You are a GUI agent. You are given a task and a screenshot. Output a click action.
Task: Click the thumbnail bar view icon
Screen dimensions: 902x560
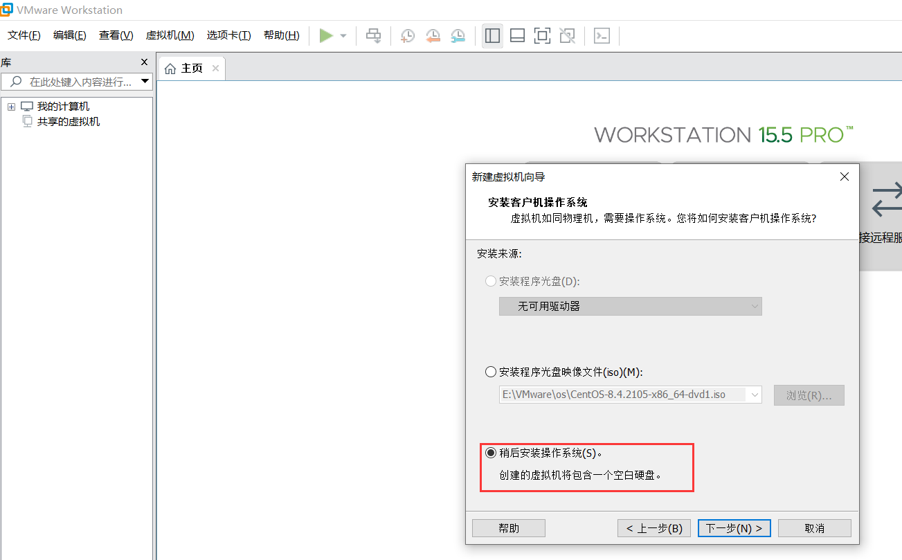click(517, 35)
